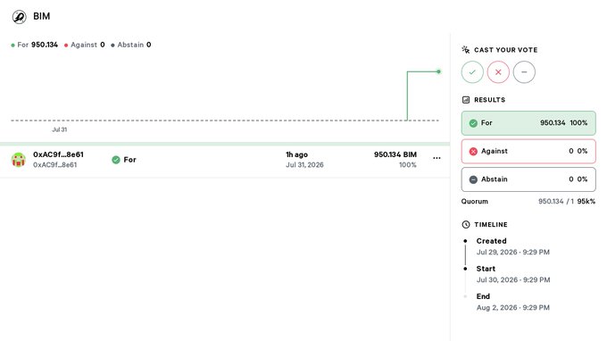Click the red Against icon in results
607x341 pixels.
pos(473,152)
